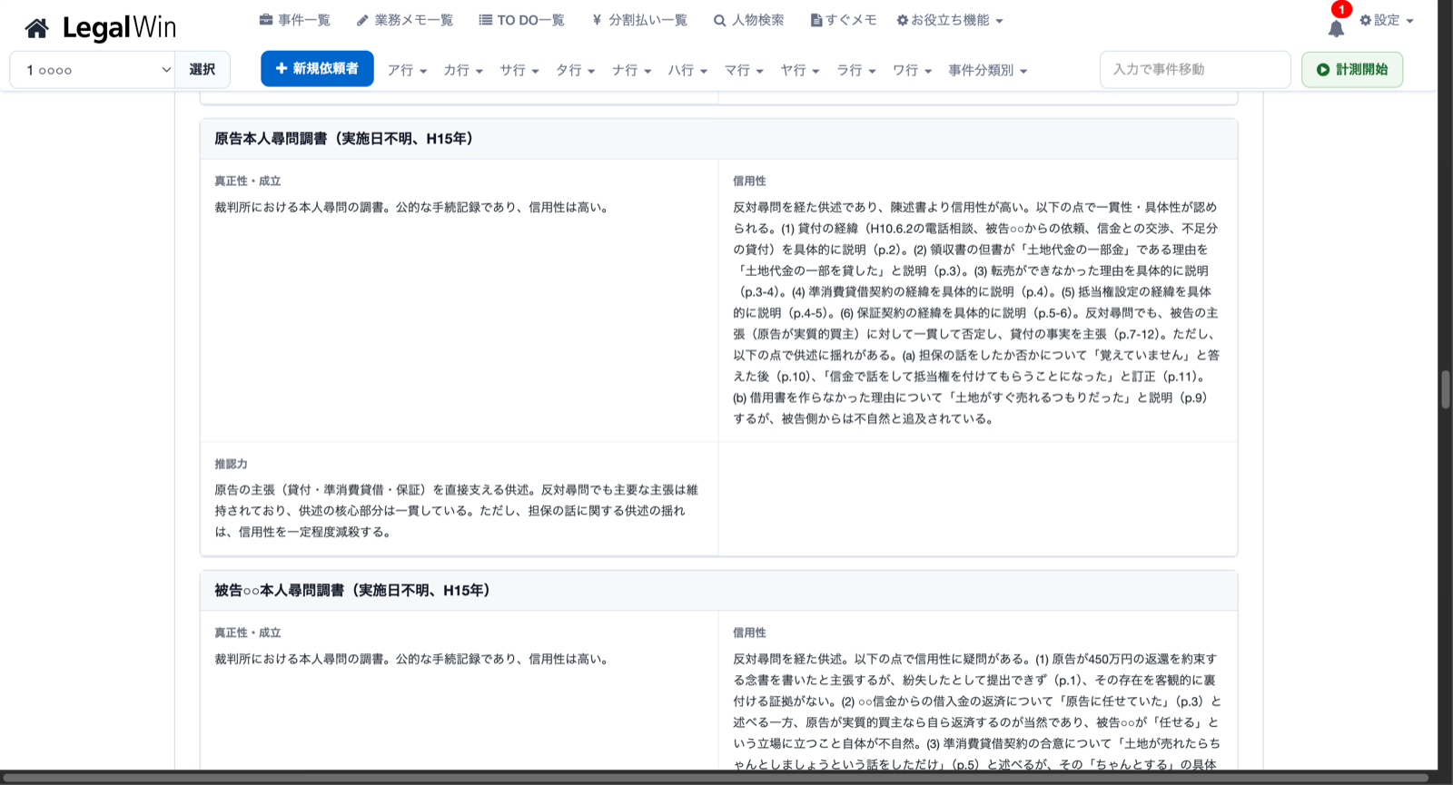Expand お役立ち機能 dropdown menu
The height and width of the screenshot is (785, 1453).
tap(950, 20)
